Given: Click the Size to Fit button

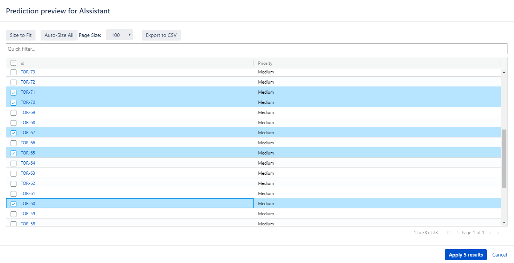Looking at the screenshot, I should pos(21,35).
